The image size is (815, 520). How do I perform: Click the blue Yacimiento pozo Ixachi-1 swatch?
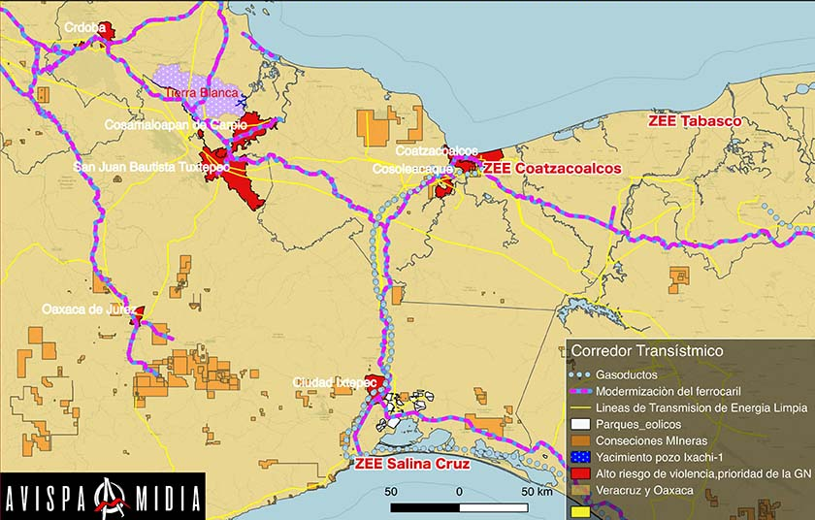(579, 457)
